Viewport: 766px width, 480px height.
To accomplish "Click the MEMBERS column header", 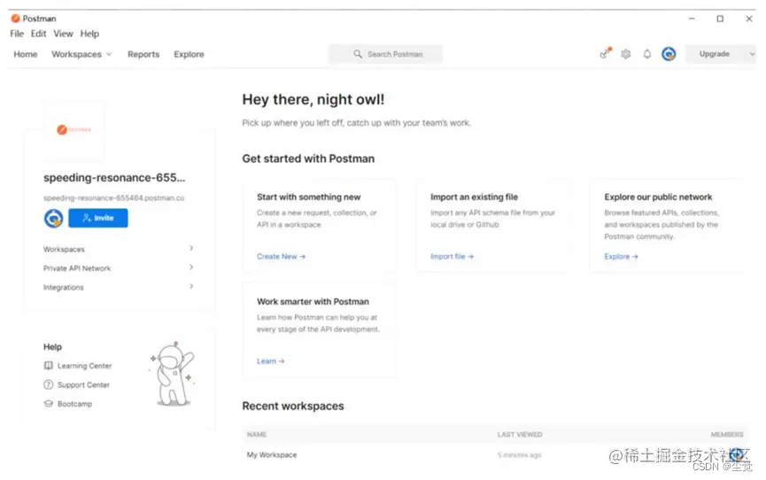I will coord(727,434).
